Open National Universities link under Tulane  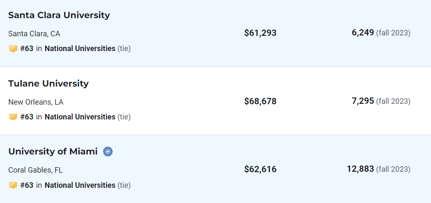80,117
